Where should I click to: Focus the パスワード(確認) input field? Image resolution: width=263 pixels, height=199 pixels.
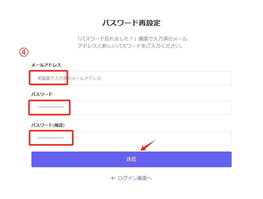coord(131,139)
